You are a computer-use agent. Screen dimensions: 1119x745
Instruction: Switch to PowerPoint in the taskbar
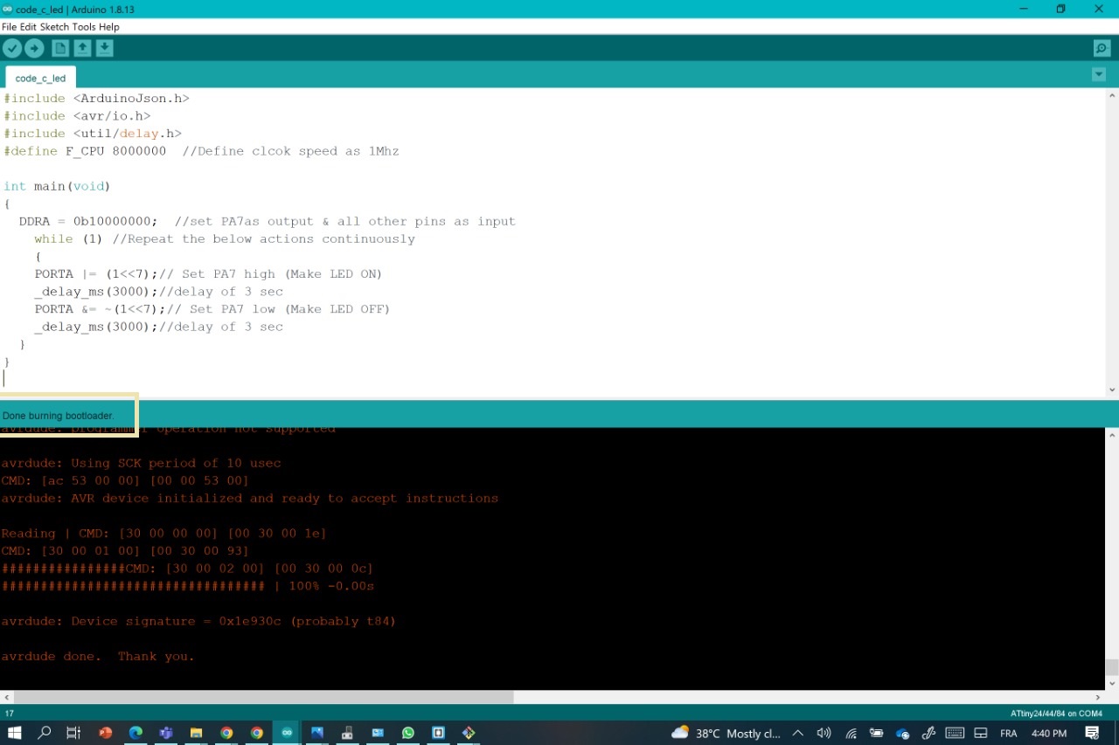tap(106, 733)
